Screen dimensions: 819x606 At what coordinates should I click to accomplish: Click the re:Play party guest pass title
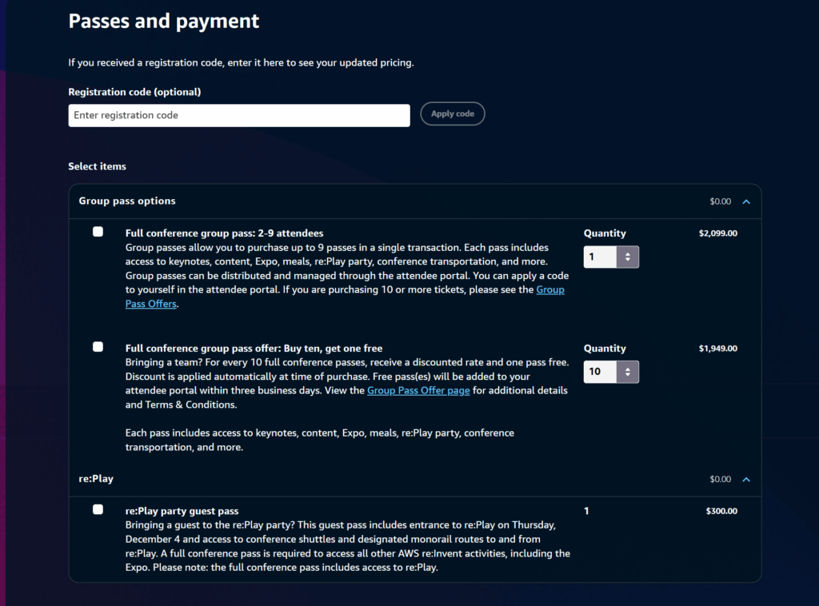(x=182, y=511)
